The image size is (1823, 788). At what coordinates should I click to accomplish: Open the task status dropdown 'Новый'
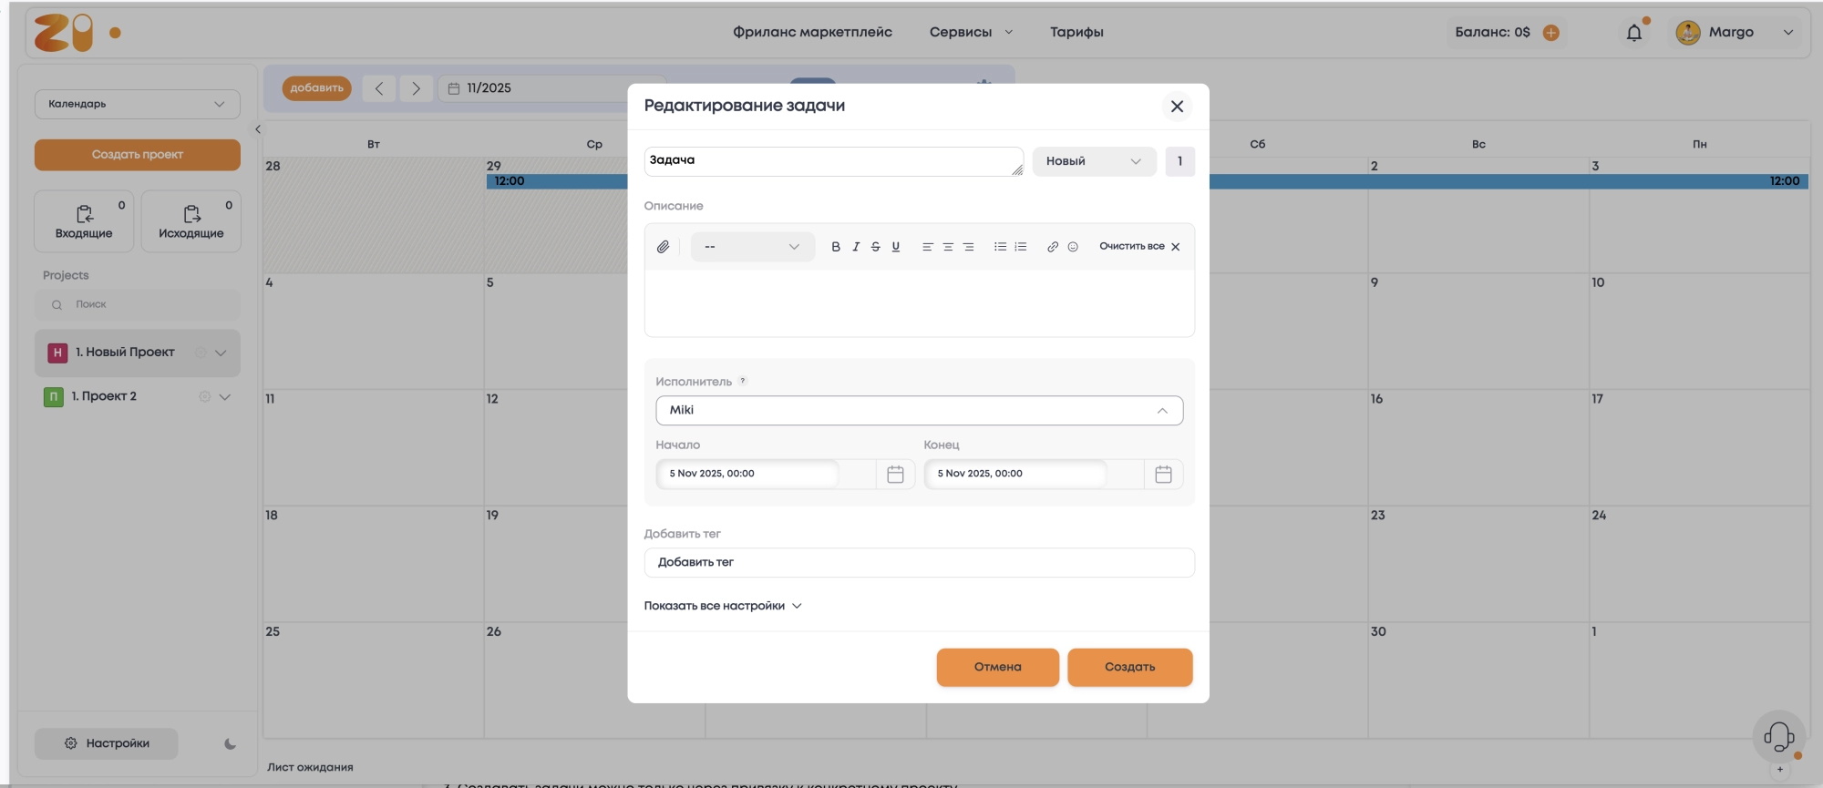[x=1093, y=161]
